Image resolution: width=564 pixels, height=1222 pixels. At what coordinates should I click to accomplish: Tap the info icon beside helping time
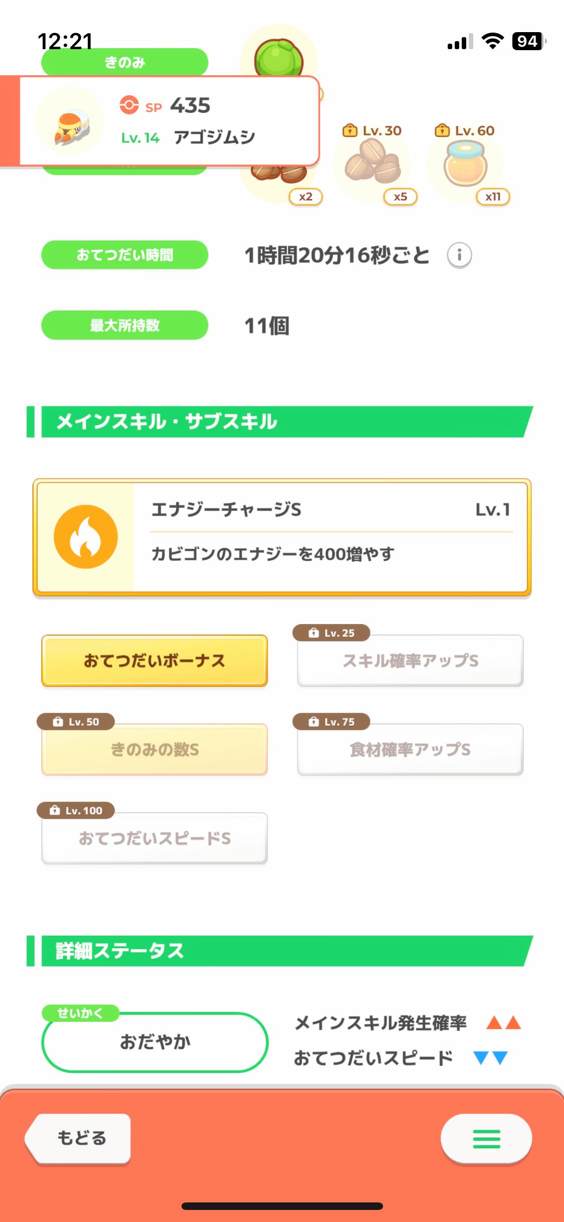(x=459, y=255)
